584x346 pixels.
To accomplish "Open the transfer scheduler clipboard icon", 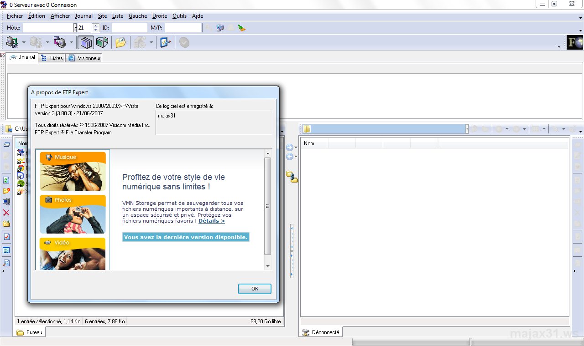I will 164,42.
